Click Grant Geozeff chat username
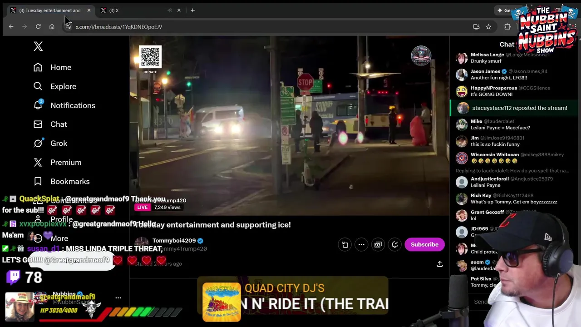This screenshot has width=581, height=327. [487, 212]
